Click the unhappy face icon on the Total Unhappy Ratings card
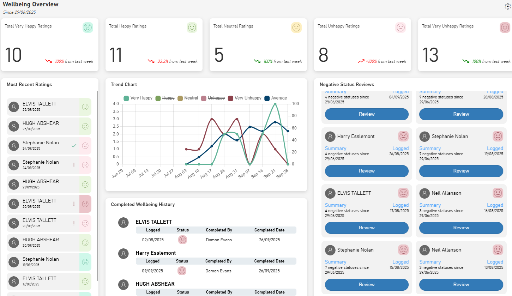The height and width of the screenshot is (296, 512). tap(400, 28)
